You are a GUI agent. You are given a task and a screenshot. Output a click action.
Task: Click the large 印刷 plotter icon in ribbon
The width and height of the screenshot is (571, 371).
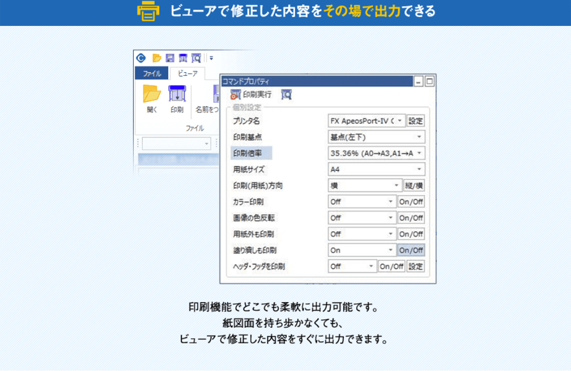(176, 94)
